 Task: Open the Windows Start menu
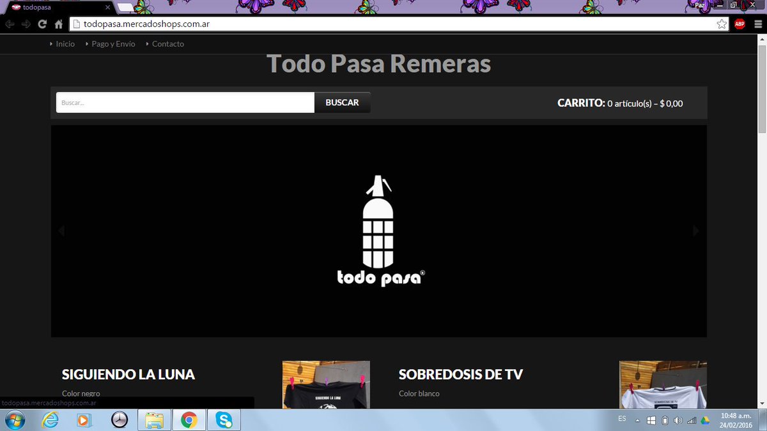(13, 420)
